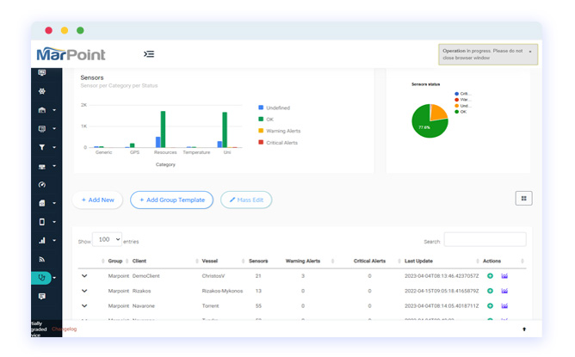Screen dimensions: 575x357
Task: Open the mobile device sidebar icon
Action: point(42,222)
